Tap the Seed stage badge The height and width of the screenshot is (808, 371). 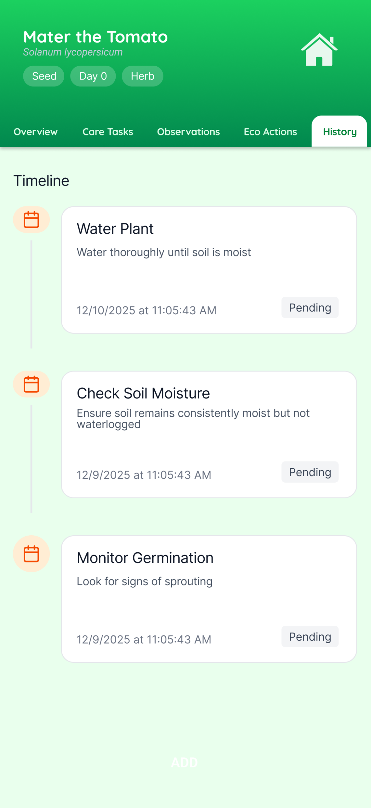coord(44,76)
